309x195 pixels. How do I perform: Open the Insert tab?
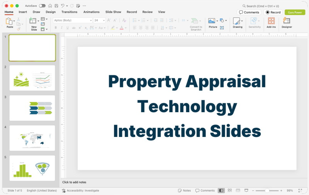[23, 12]
